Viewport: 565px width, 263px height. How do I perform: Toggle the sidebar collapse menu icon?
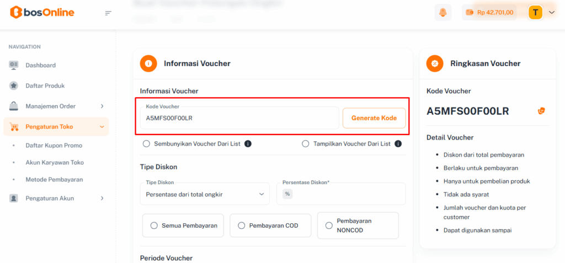(x=108, y=13)
